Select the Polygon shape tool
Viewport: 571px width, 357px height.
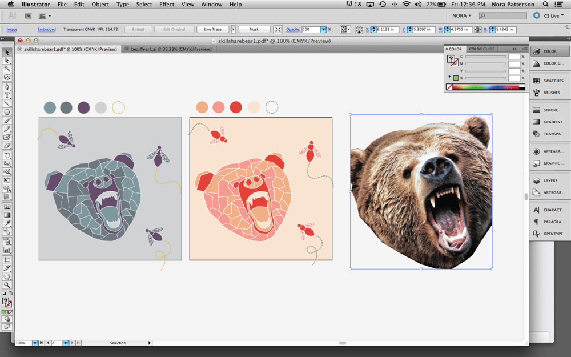click(7, 112)
